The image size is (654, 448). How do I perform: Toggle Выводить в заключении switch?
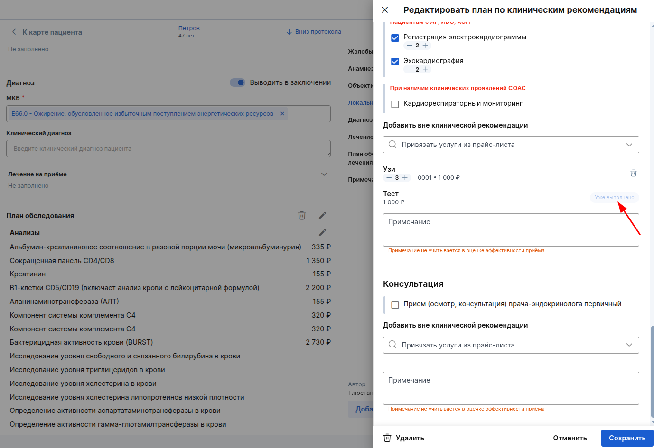(238, 82)
